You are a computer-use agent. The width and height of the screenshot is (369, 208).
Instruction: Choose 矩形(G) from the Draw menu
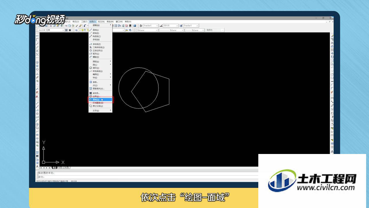[x=100, y=54]
